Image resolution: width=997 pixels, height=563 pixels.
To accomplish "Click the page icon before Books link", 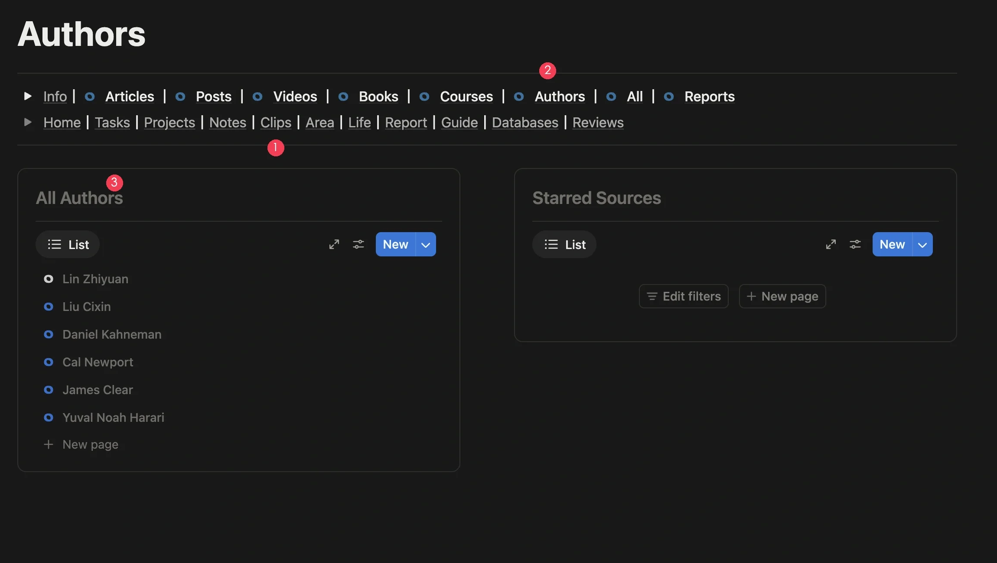I will (x=343, y=97).
